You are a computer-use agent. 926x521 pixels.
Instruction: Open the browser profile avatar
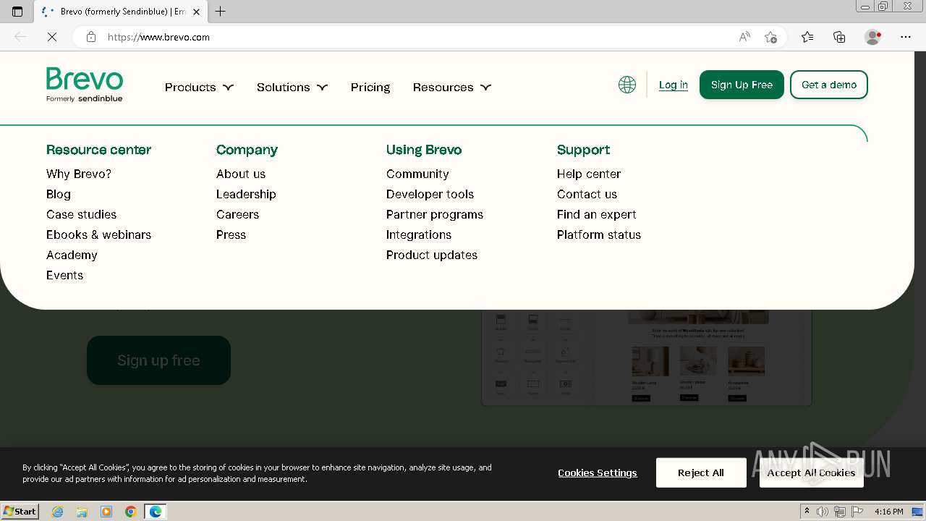point(873,37)
